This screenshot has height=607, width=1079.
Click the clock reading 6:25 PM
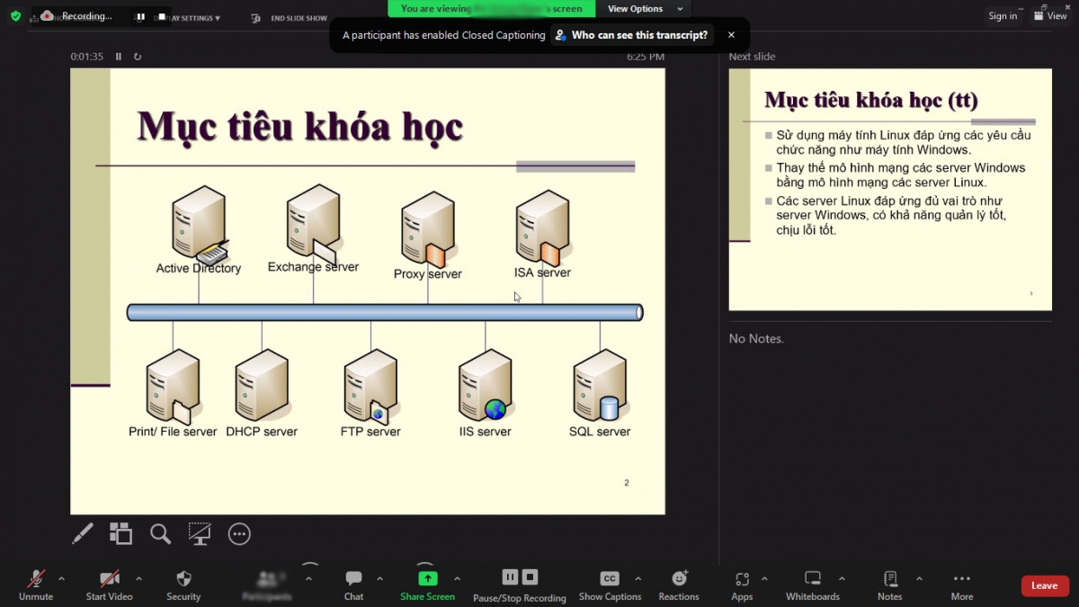(x=646, y=57)
